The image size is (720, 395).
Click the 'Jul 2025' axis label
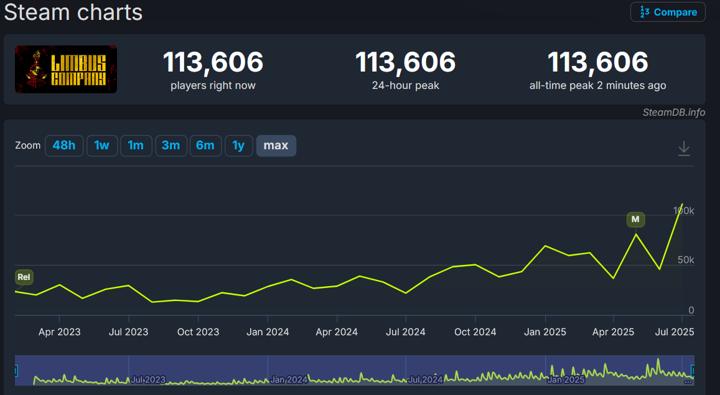tap(675, 332)
